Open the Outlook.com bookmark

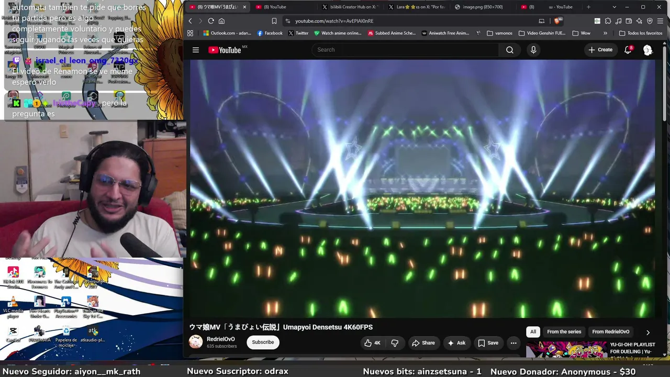click(227, 33)
